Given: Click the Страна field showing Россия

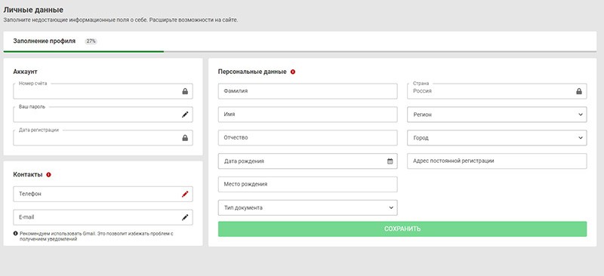Looking at the screenshot, I should click(497, 91).
